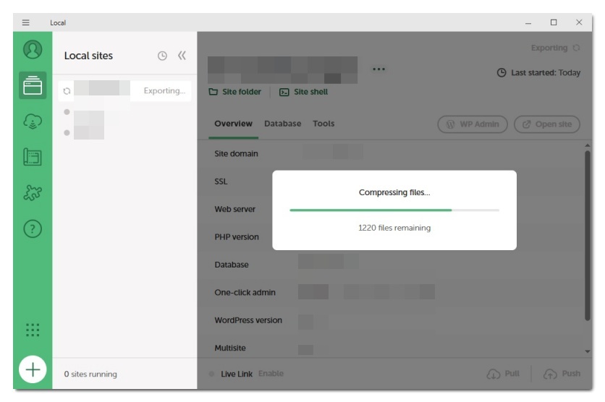Screen dimensions: 605x402
Task: Open the site options three-dots menu
Action: pos(378,69)
